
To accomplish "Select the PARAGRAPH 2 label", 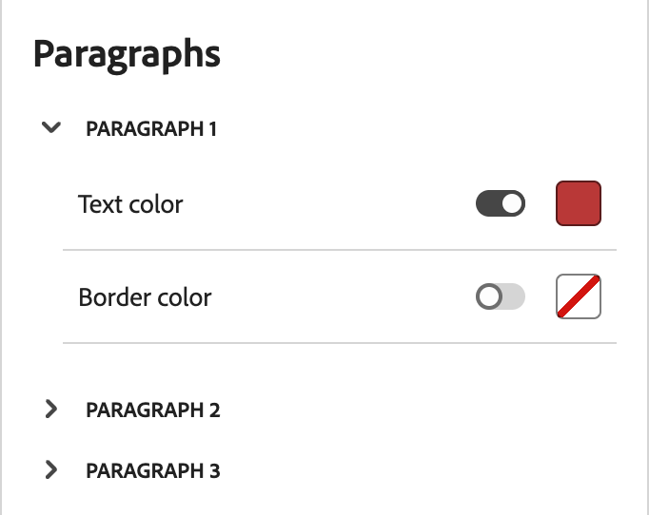I will pos(153,410).
